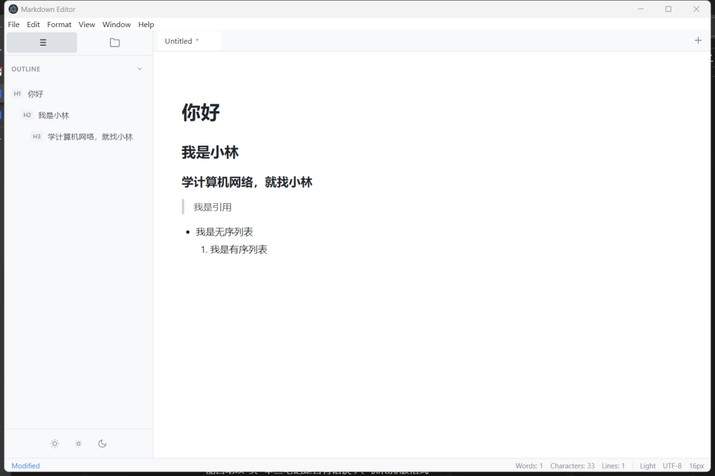Click the 学计算机网络，就找小林 heading in editor

(247, 182)
